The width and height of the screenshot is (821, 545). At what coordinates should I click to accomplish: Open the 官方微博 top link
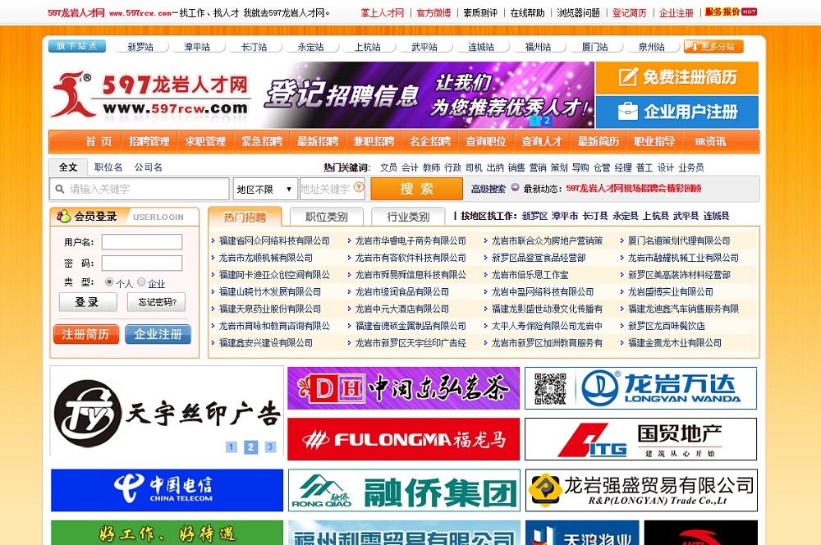[x=433, y=12]
